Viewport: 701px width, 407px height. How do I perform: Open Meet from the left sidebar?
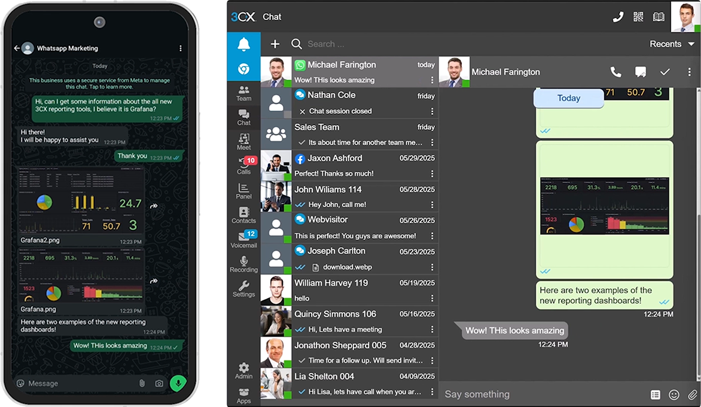(243, 141)
